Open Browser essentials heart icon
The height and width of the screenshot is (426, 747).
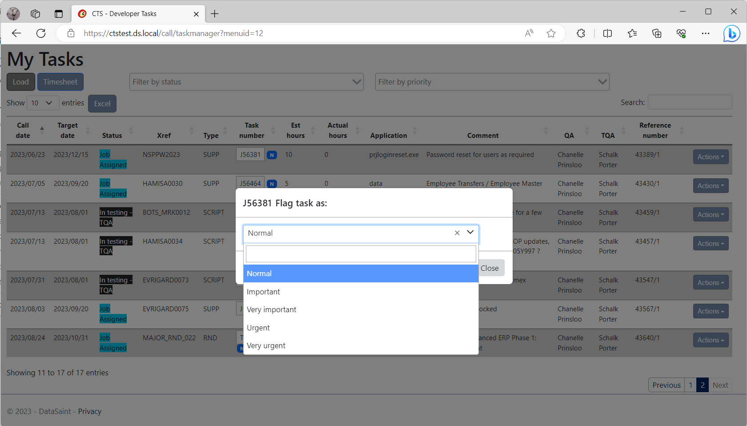pos(681,33)
